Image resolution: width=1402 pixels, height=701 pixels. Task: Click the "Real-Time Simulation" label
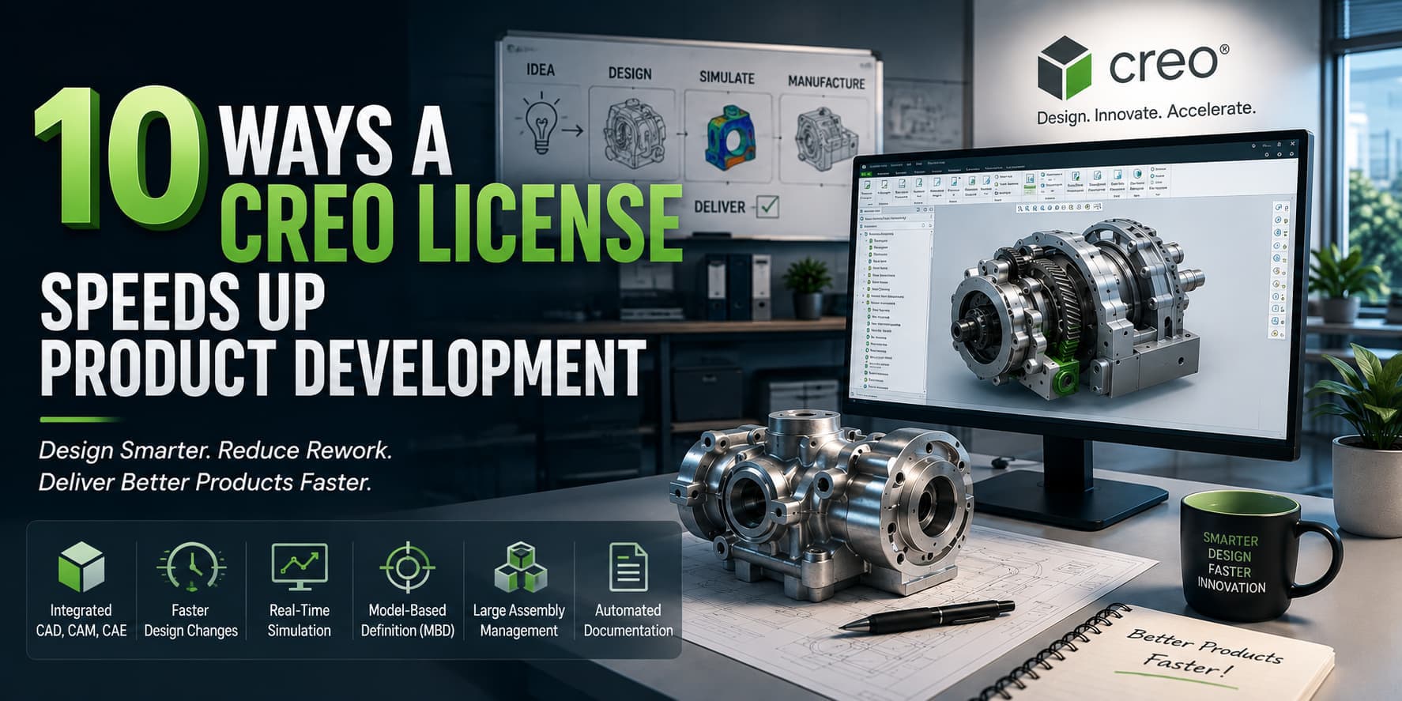point(300,620)
